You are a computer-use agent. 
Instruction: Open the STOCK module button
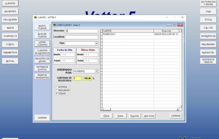coord(208,20)
